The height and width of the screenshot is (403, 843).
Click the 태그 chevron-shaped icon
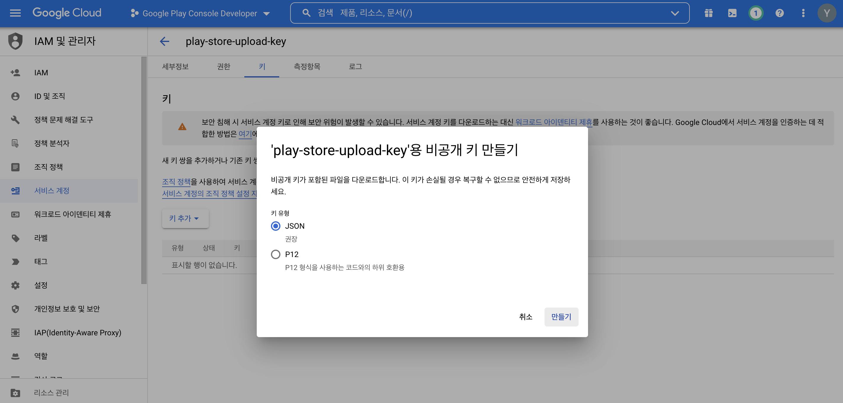(x=15, y=261)
